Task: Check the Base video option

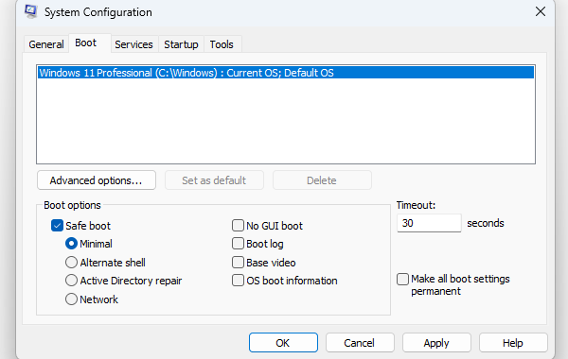Action: (x=238, y=263)
